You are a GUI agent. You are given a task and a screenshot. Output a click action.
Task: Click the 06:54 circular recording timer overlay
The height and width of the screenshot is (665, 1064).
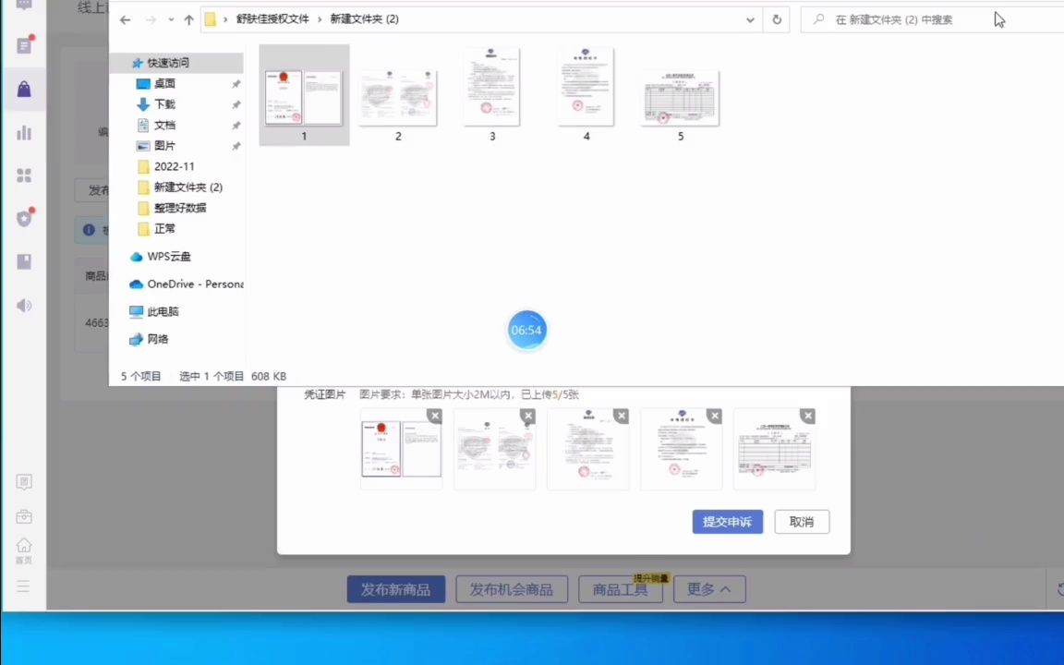(x=526, y=330)
